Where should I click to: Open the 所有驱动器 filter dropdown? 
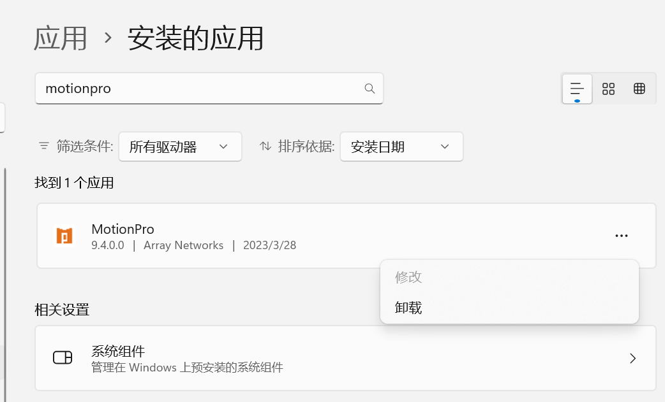click(179, 147)
